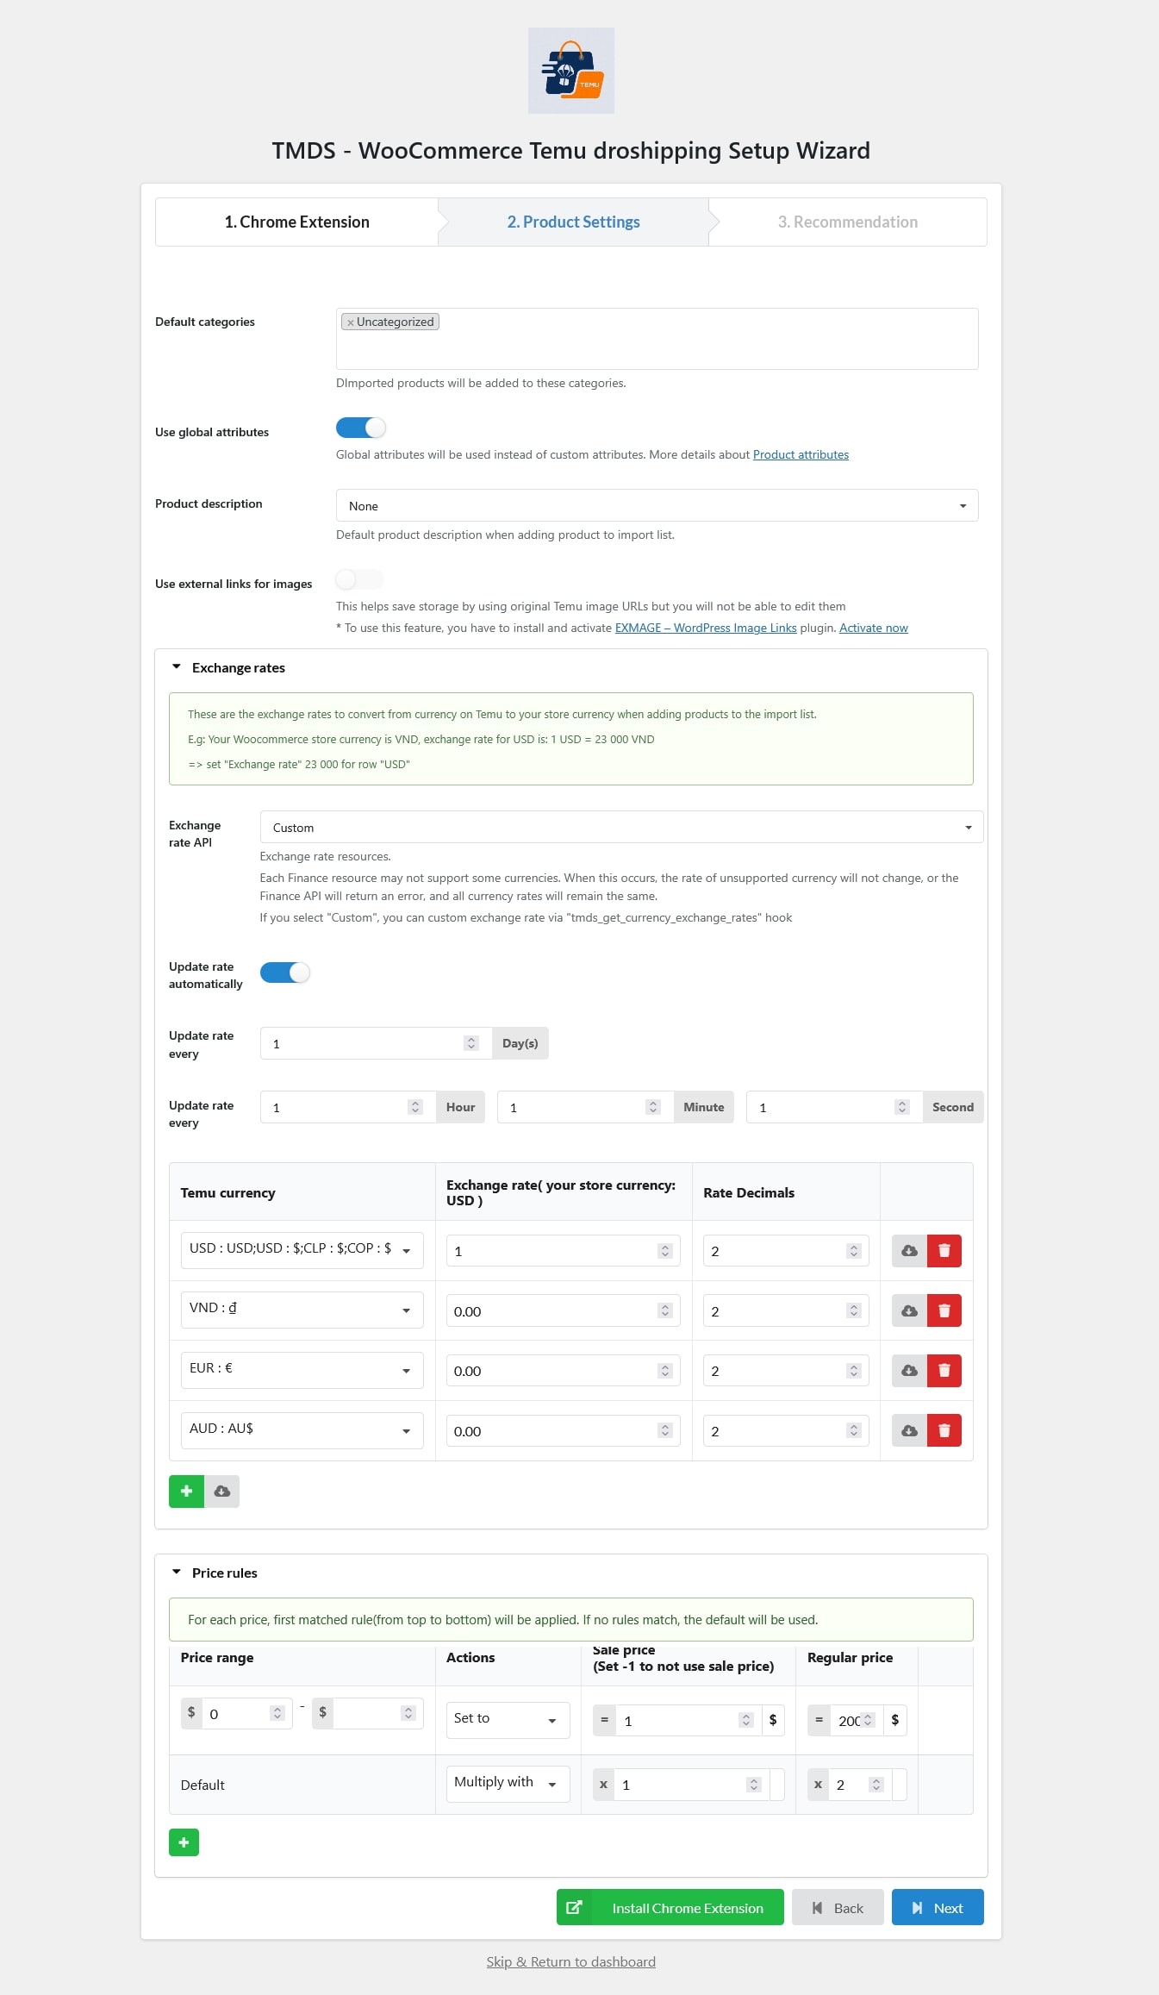
Task: Click the EUR Rate Decimals field
Action: [x=786, y=1371]
